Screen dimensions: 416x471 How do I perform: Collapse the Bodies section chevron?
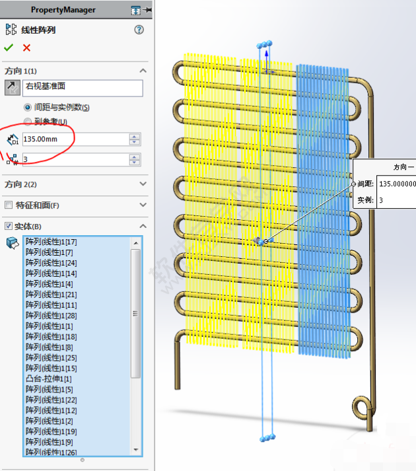tap(143, 226)
